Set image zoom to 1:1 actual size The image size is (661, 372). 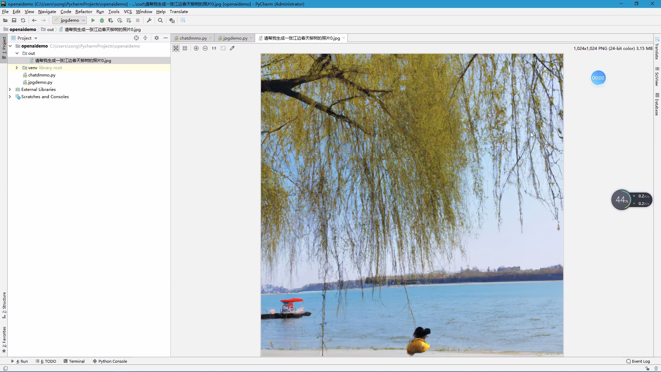[x=214, y=48]
